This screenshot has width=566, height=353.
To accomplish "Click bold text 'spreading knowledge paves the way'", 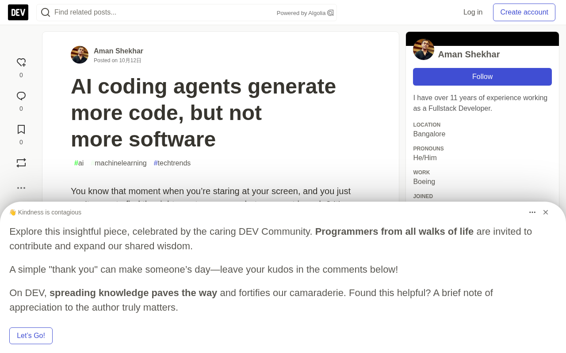I will 134,293.
